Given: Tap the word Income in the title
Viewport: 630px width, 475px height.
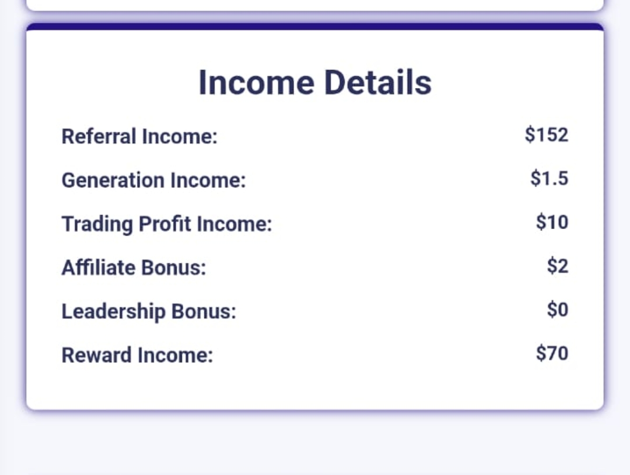Looking at the screenshot, I should click(x=256, y=82).
